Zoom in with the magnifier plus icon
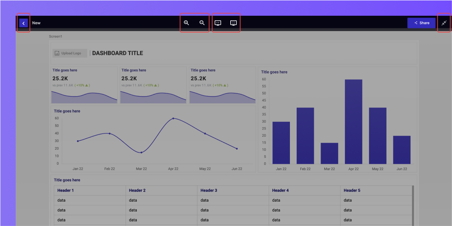The image size is (452, 226). [x=186, y=23]
